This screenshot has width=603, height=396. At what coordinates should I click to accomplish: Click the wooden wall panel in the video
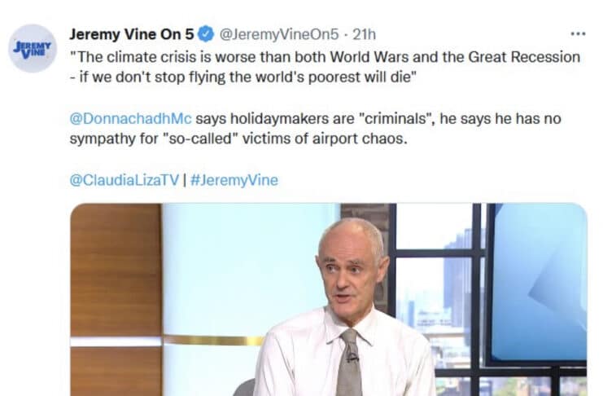pos(116,270)
